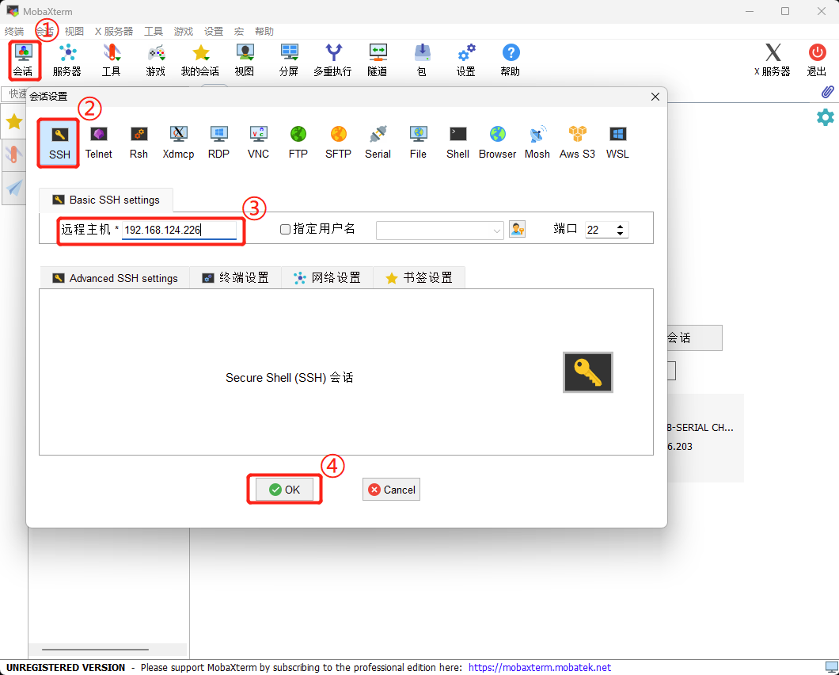839x675 pixels.
Task: Click the 远程主机 address input field
Action: (x=179, y=230)
